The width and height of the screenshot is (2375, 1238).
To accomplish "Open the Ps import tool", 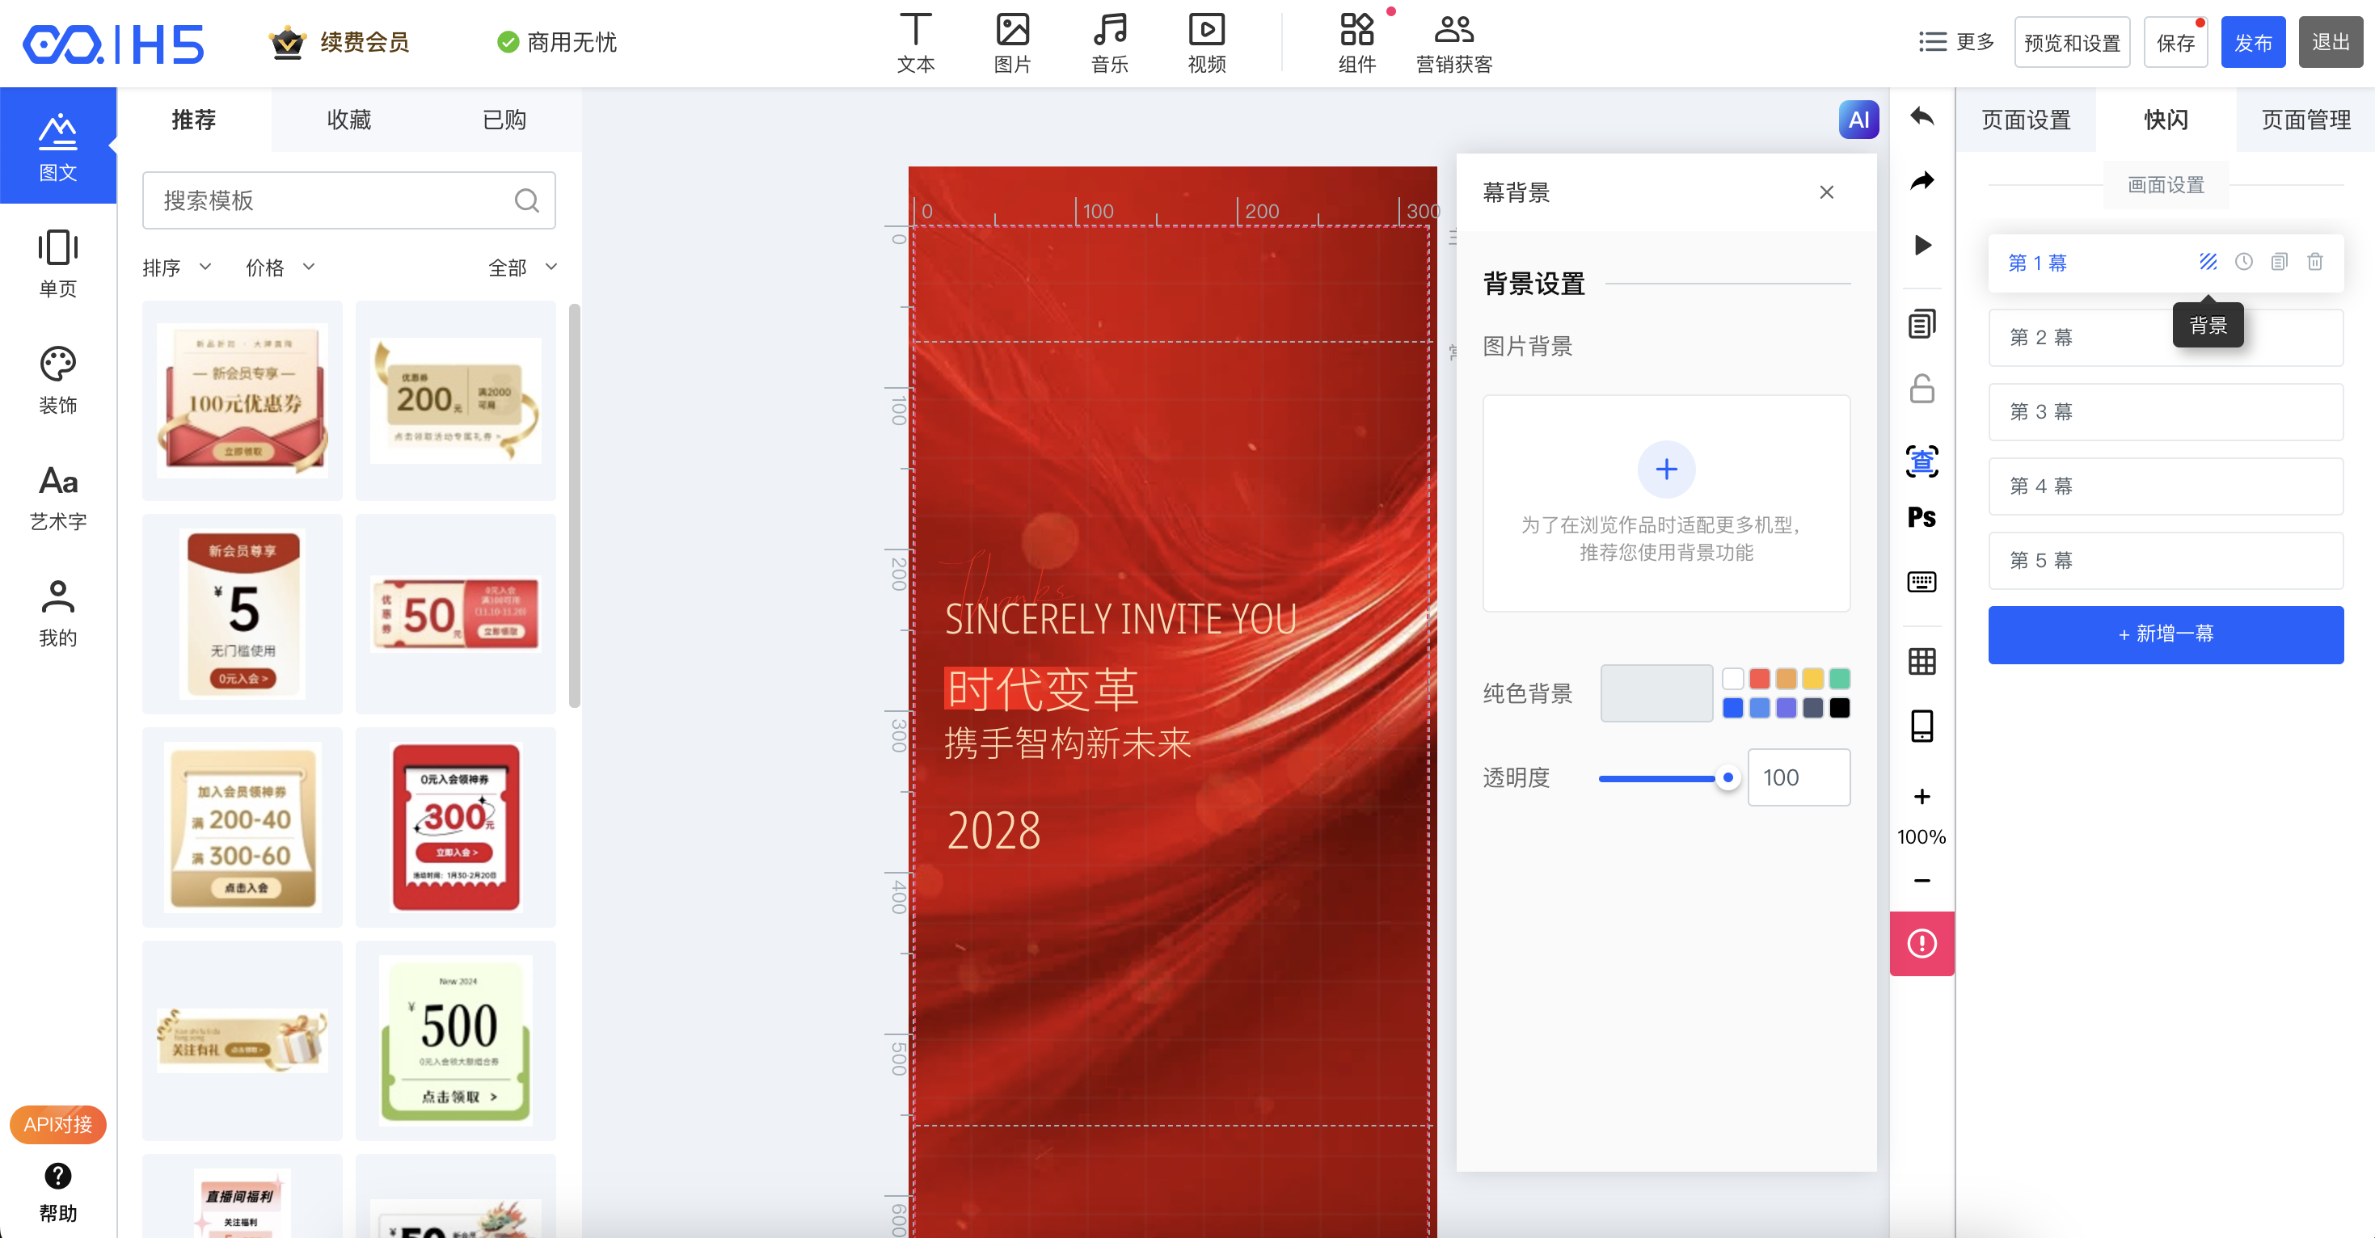I will 1922,517.
